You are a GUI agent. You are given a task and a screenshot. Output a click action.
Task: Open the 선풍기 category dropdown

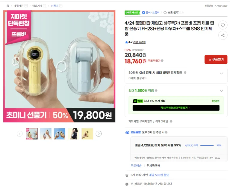point(61,6)
